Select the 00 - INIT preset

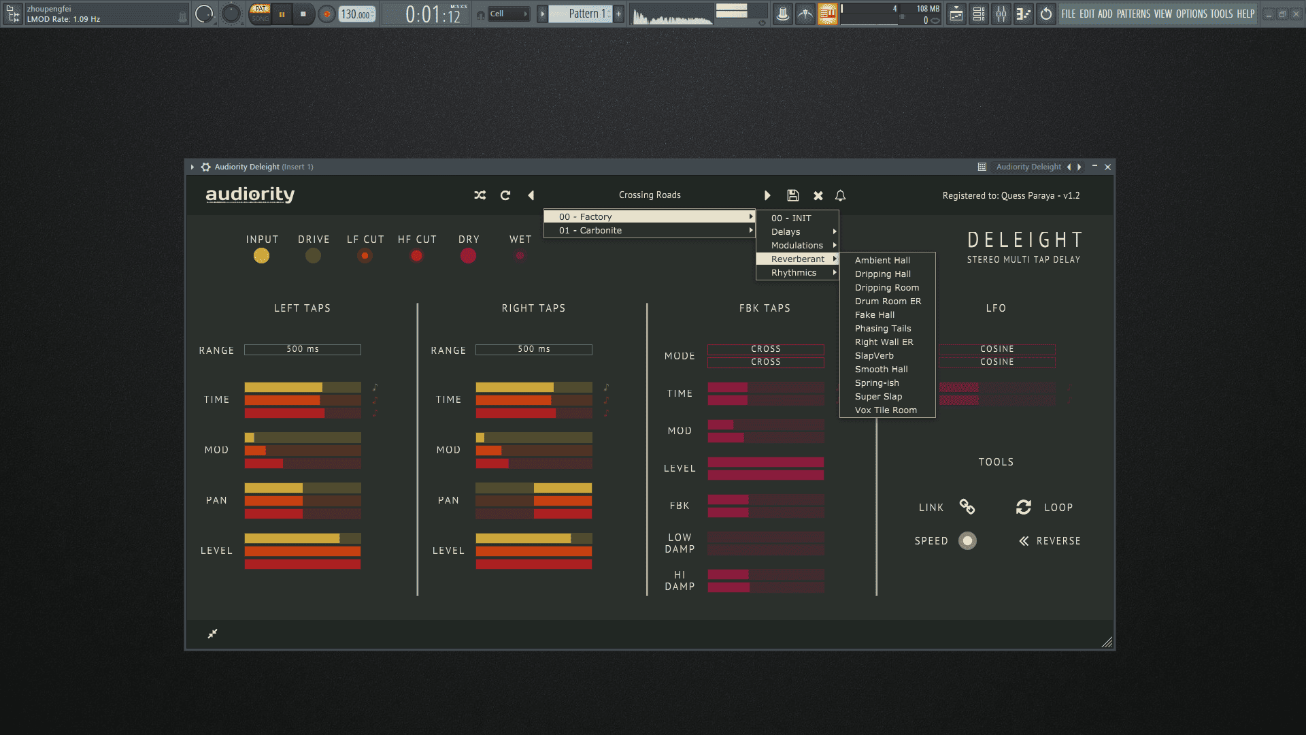798,218
